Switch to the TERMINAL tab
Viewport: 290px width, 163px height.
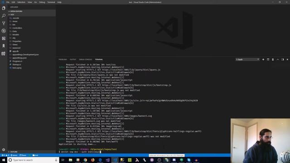[99, 59]
